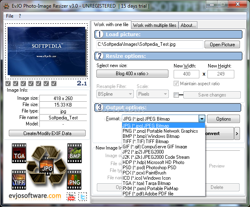
Task: Click the Delete button
Action: point(222,187)
